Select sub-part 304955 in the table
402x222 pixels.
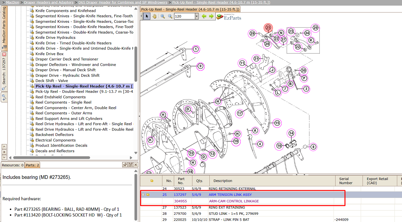180,201
